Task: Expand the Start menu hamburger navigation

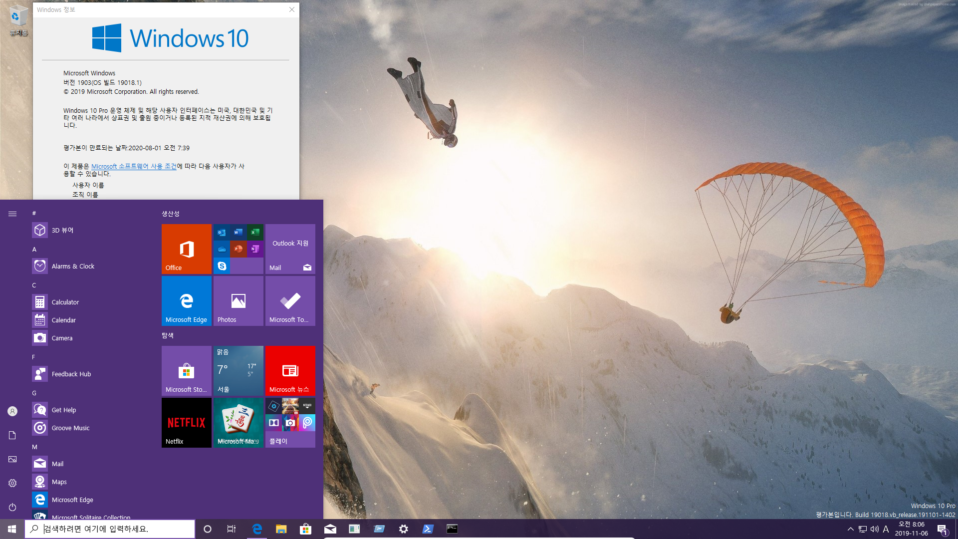Action: 12,214
